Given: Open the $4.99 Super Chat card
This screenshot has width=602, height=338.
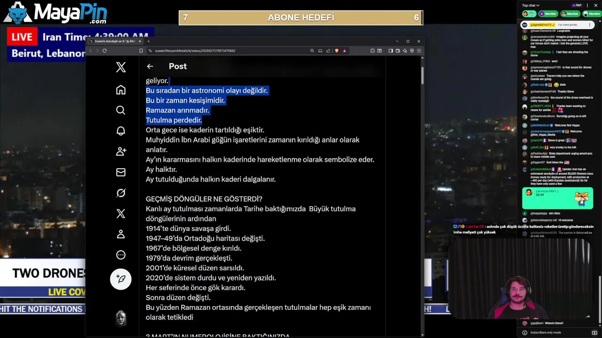Looking at the screenshot, I should point(557,198).
